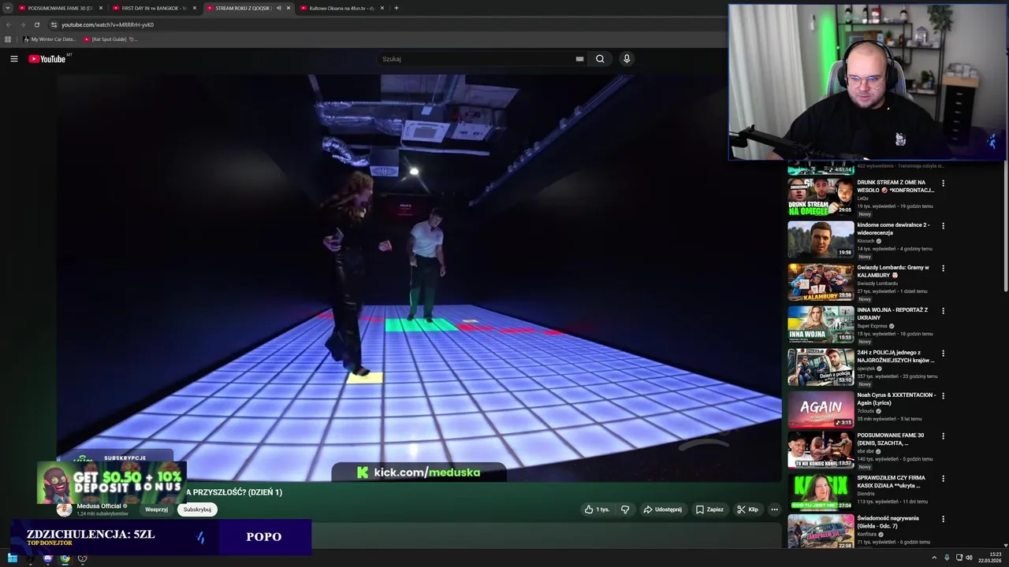Start voice search with microphone icon

627,59
